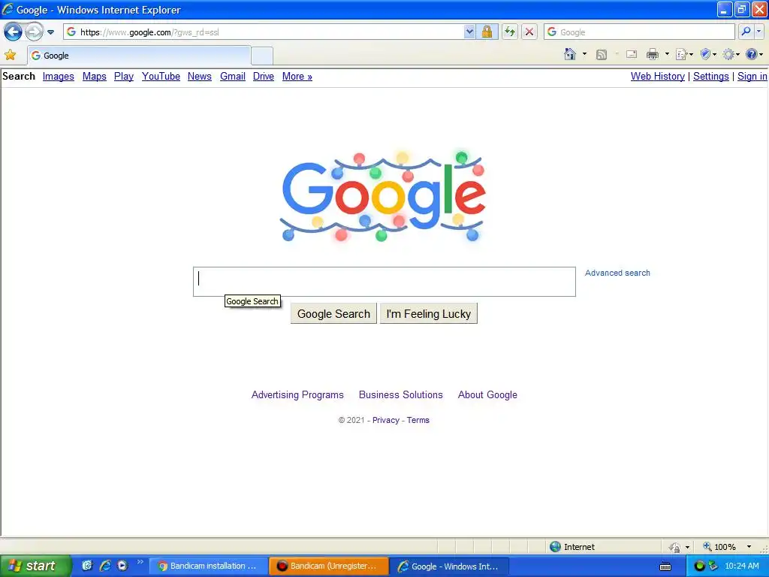Launch Windows Media Player from quick launch

pyautogui.click(x=122, y=566)
